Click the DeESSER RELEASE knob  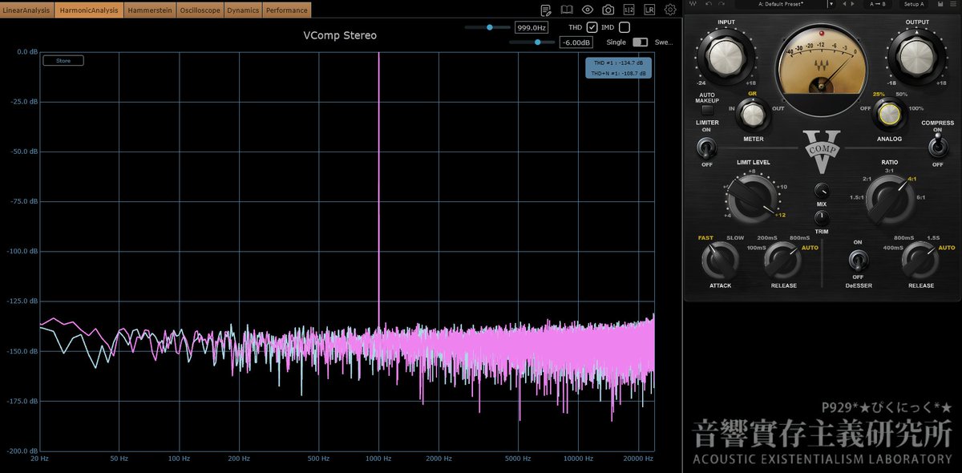[921, 261]
